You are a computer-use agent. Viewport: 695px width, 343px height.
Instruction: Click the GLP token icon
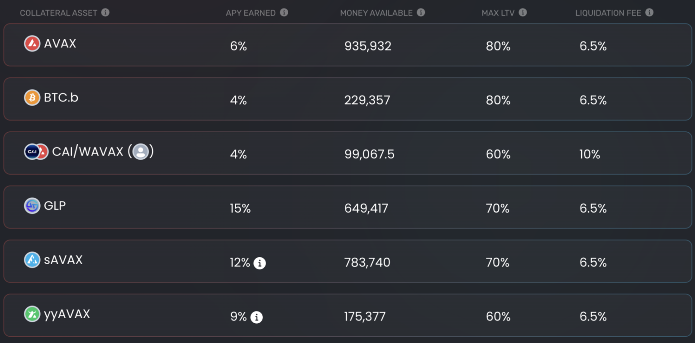point(32,206)
